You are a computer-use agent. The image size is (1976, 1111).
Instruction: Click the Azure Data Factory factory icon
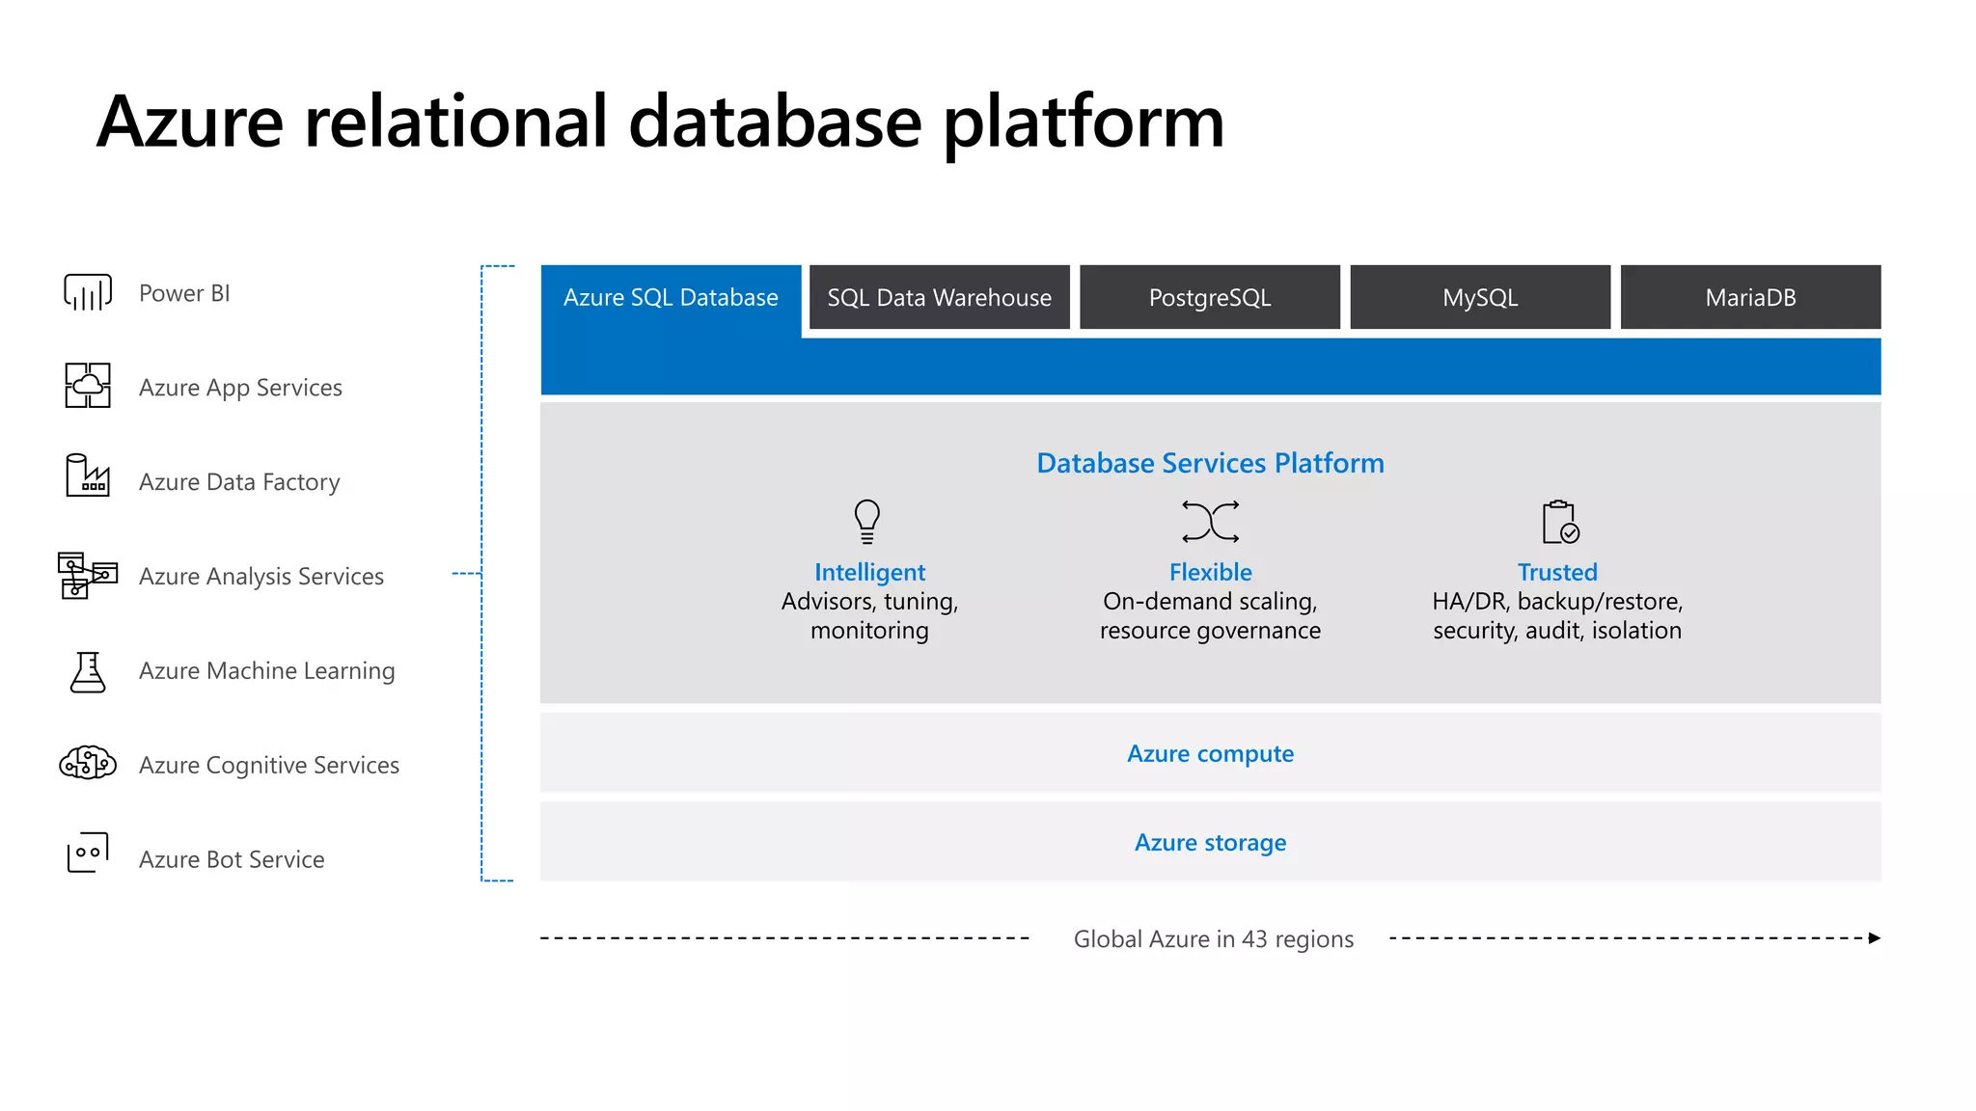point(88,475)
